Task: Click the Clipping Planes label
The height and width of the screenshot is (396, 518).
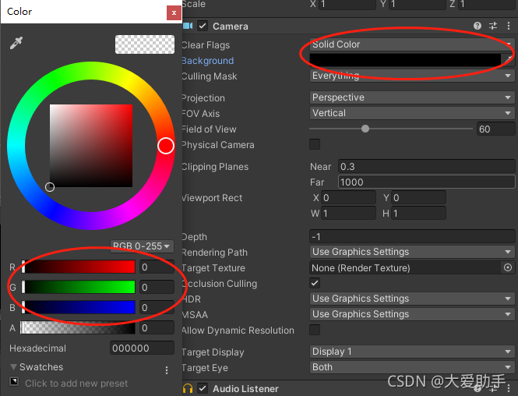Action: (215, 167)
